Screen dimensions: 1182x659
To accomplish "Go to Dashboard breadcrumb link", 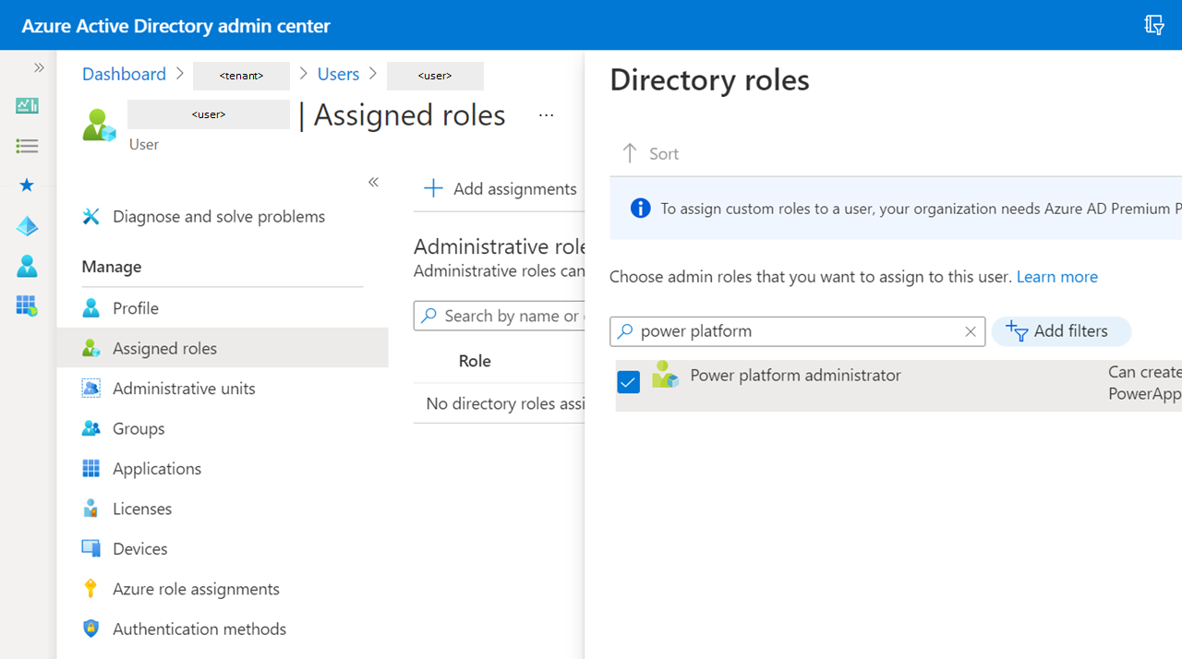I will coord(124,74).
